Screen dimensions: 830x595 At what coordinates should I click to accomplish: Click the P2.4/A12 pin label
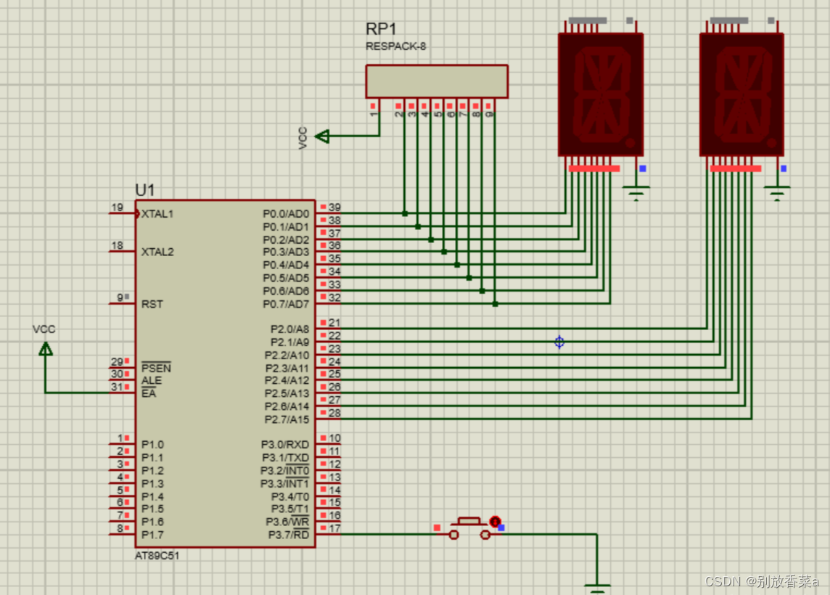coord(287,381)
